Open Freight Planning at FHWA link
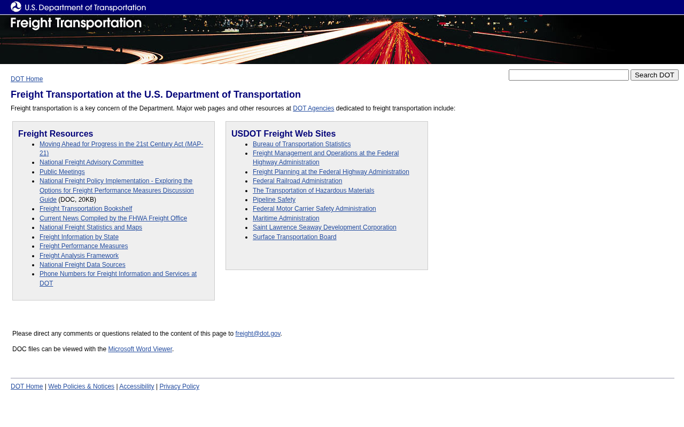The width and height of the screenshot is (684, 427). point(331,172)
